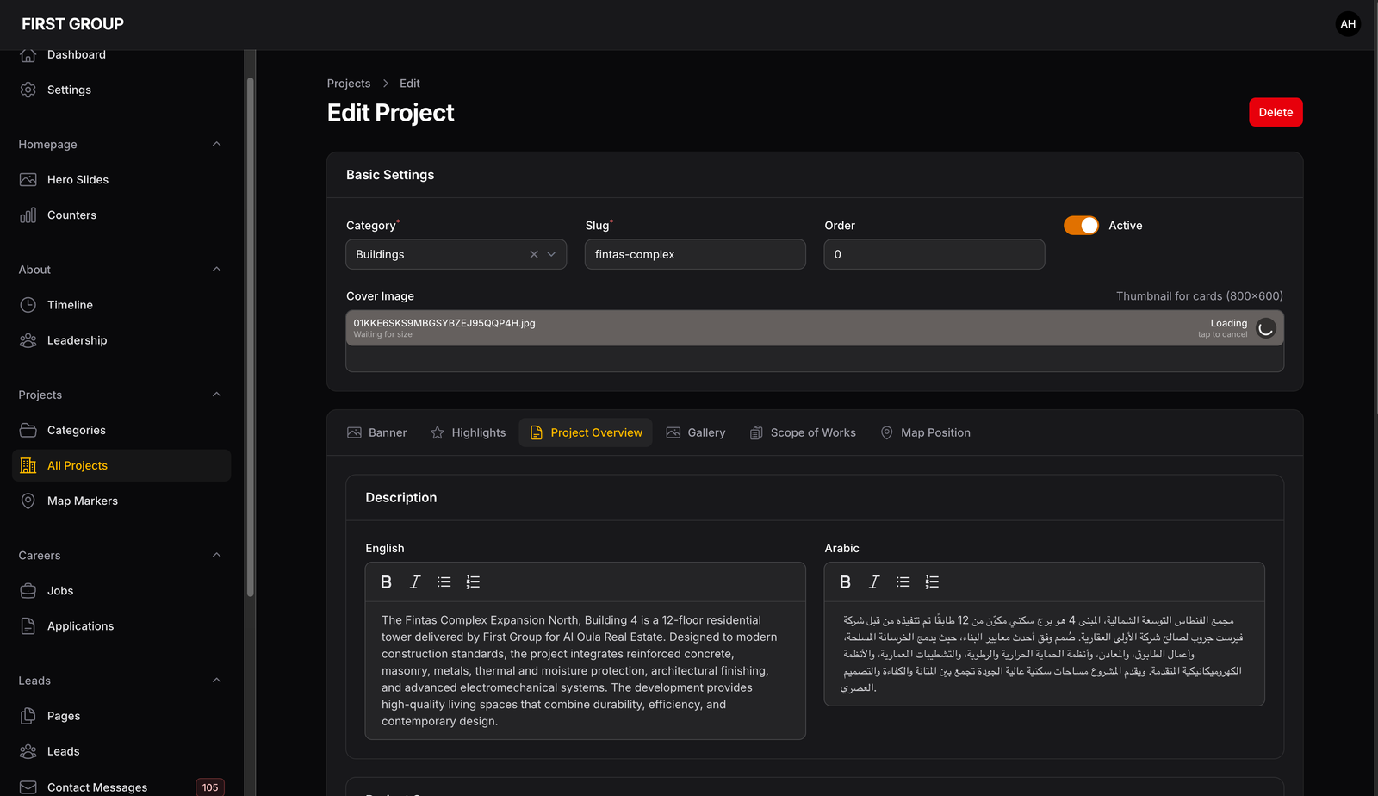This screenshot has height=796, width=1378.
Task: Go to Projects breadcrumb link
Action: click(x=349, y=84)
